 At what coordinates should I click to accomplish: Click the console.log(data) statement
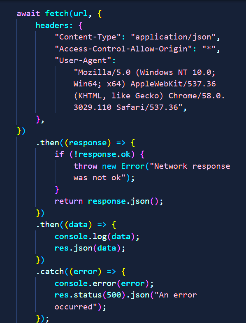coord(97,237)
